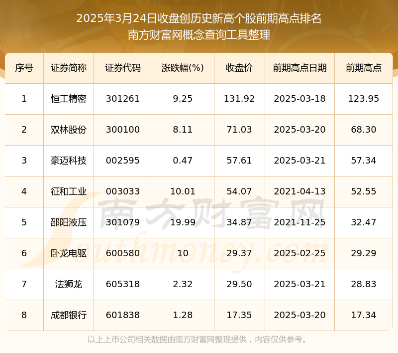Click change value 2.32
This screenshot has height=353, width=398.
183,284
